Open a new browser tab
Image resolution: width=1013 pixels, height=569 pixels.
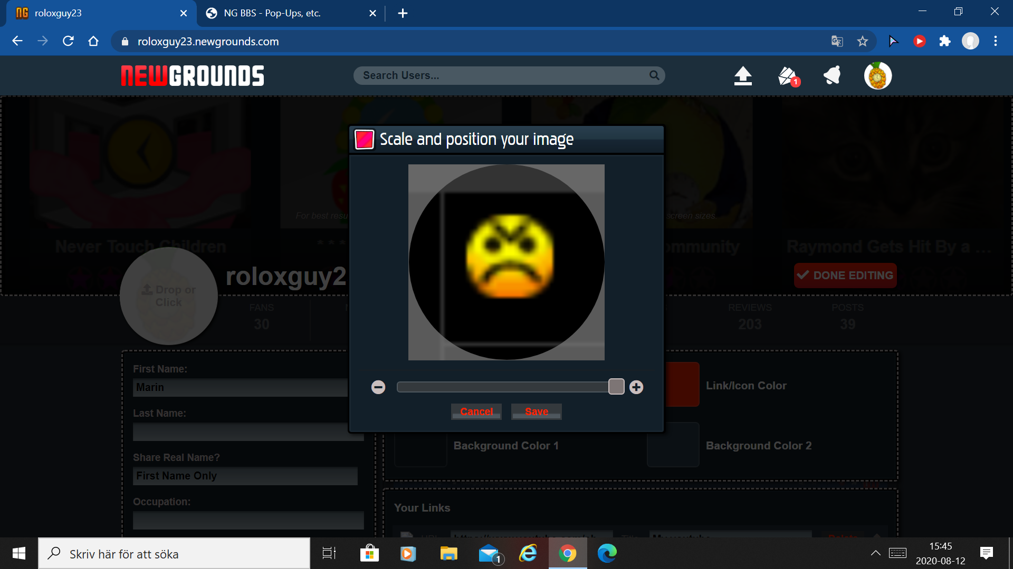coord(403,13)
